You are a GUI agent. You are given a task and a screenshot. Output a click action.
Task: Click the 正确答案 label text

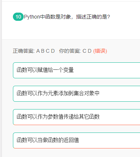(x=24, y=51)
